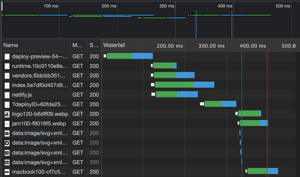The width and height of the screenshot is (300, 177).
Task: Select the vendors.f0dcbb351 request name
Action: tap(39, 76)
